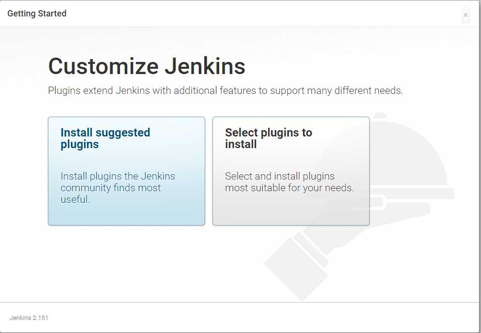Click the Jenkins butler watermark image

click(x=359, y=206)
